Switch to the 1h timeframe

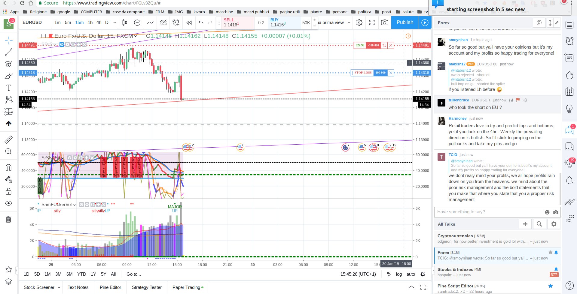(x=90, y=22)
